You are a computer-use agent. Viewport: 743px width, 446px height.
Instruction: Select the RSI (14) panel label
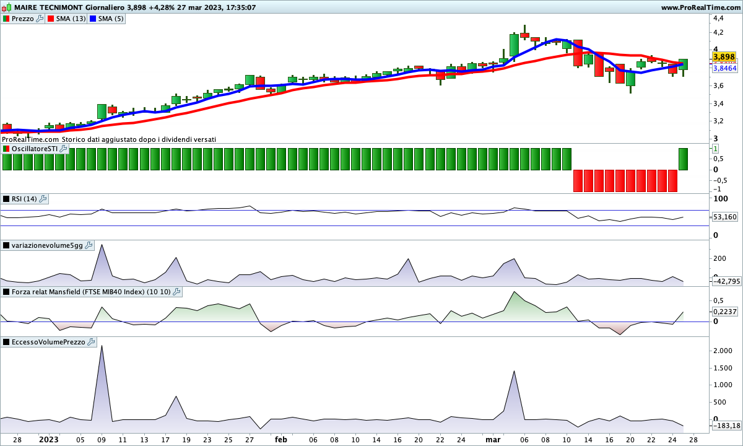[25, 199]
